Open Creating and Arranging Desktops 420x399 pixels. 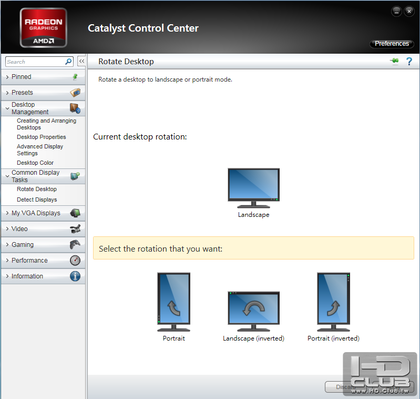(46, 124)
